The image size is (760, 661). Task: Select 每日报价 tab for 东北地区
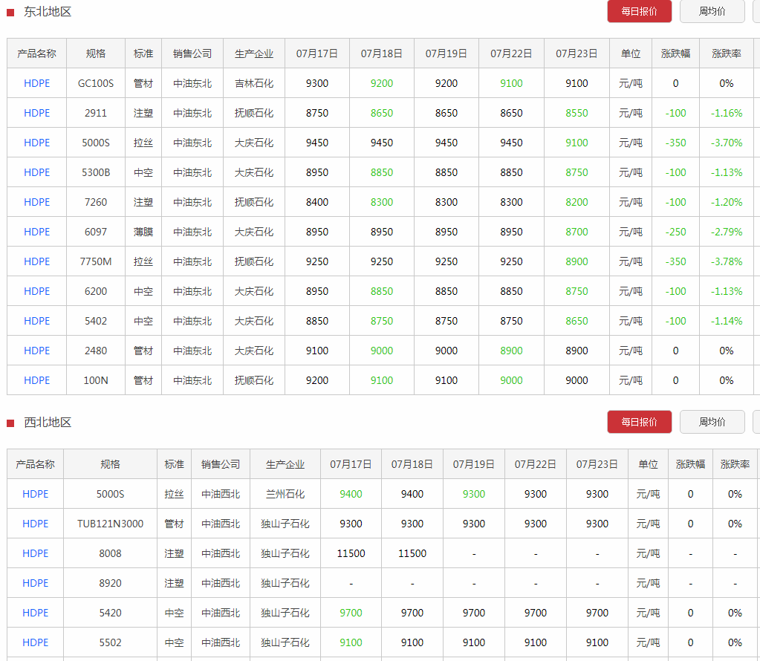click(x=640, y=11)
